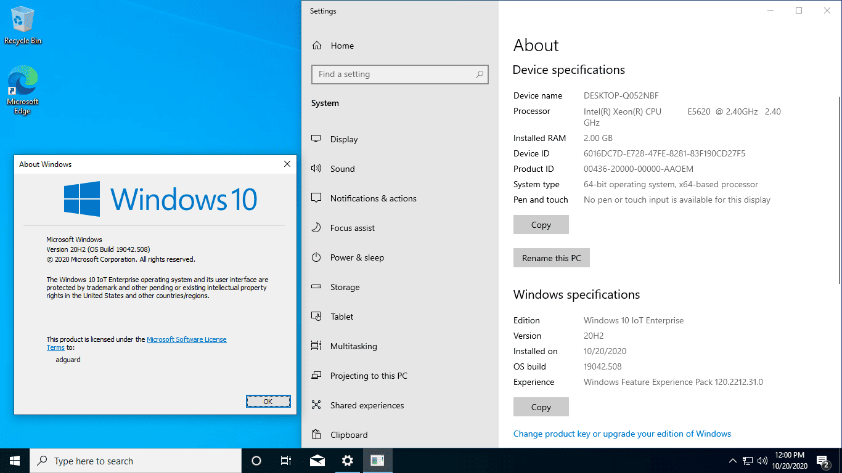Open the Mail app from taskbar

pyautogui.click(x=317, y=461)
